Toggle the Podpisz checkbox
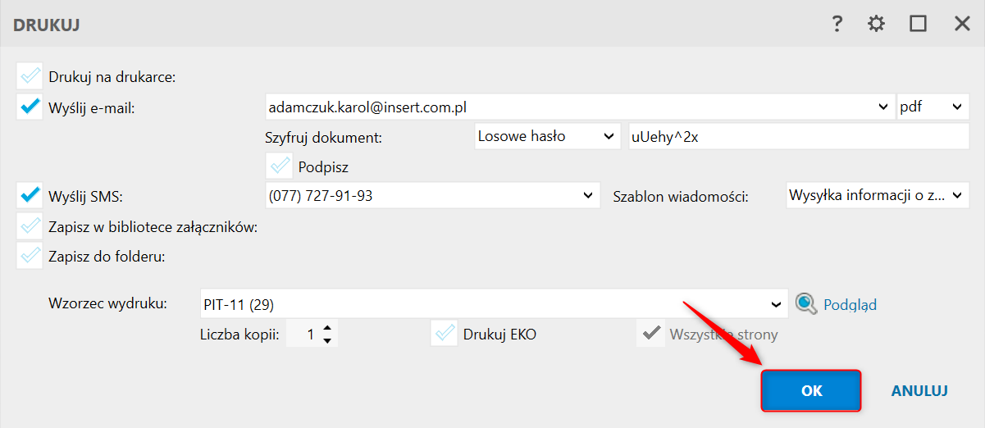 coord(279,166)
